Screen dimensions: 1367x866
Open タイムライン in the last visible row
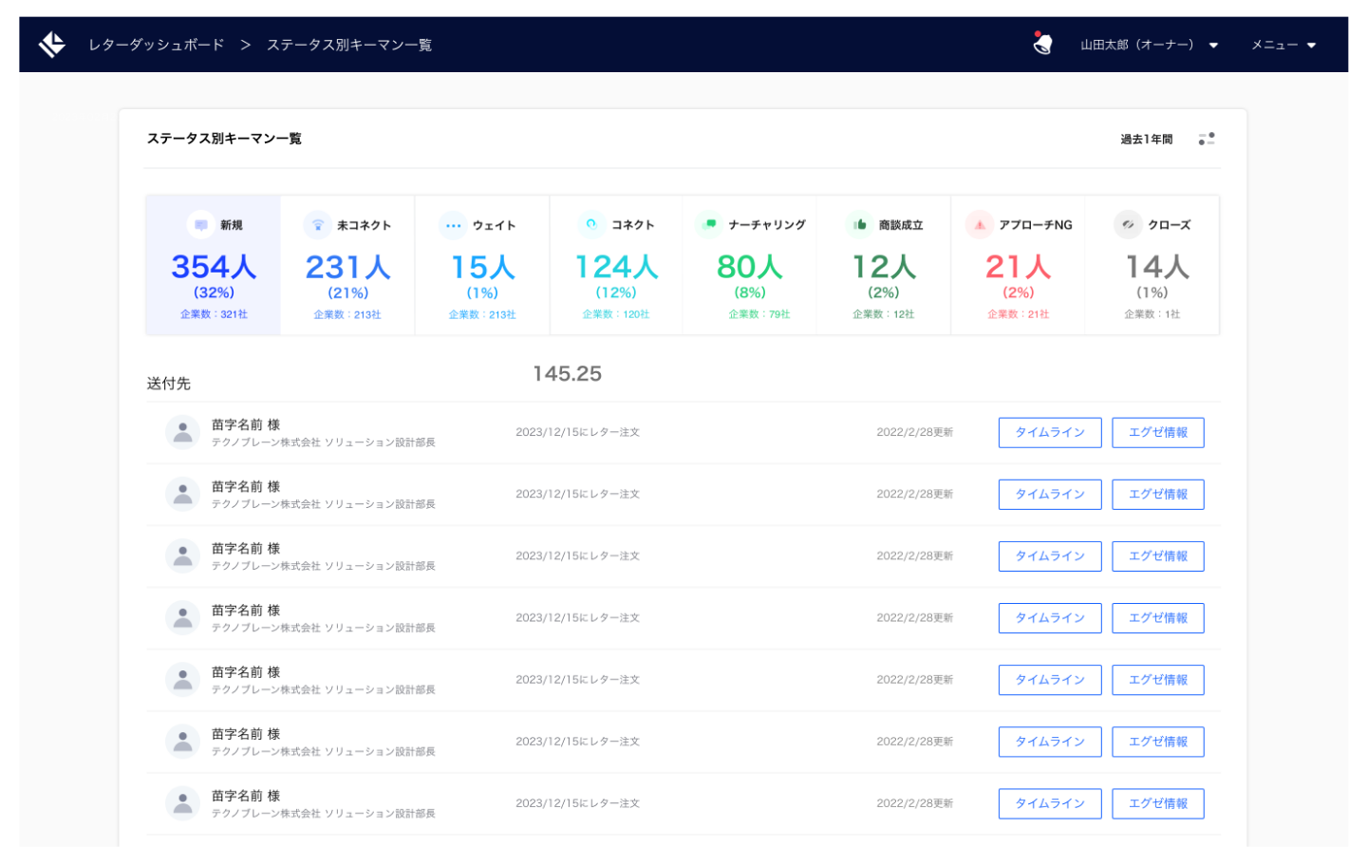1049,803
